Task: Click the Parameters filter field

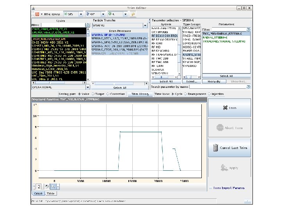Action: pos(229,30)
